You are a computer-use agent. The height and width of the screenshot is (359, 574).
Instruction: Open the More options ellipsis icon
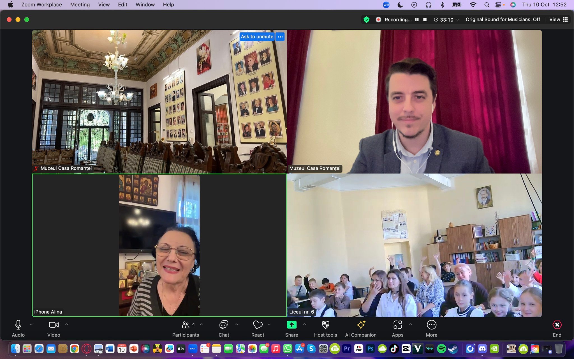[431, 325]
